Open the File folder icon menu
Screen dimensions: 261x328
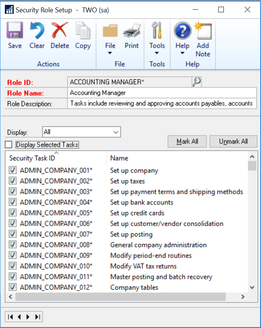[x=110, y=31]
